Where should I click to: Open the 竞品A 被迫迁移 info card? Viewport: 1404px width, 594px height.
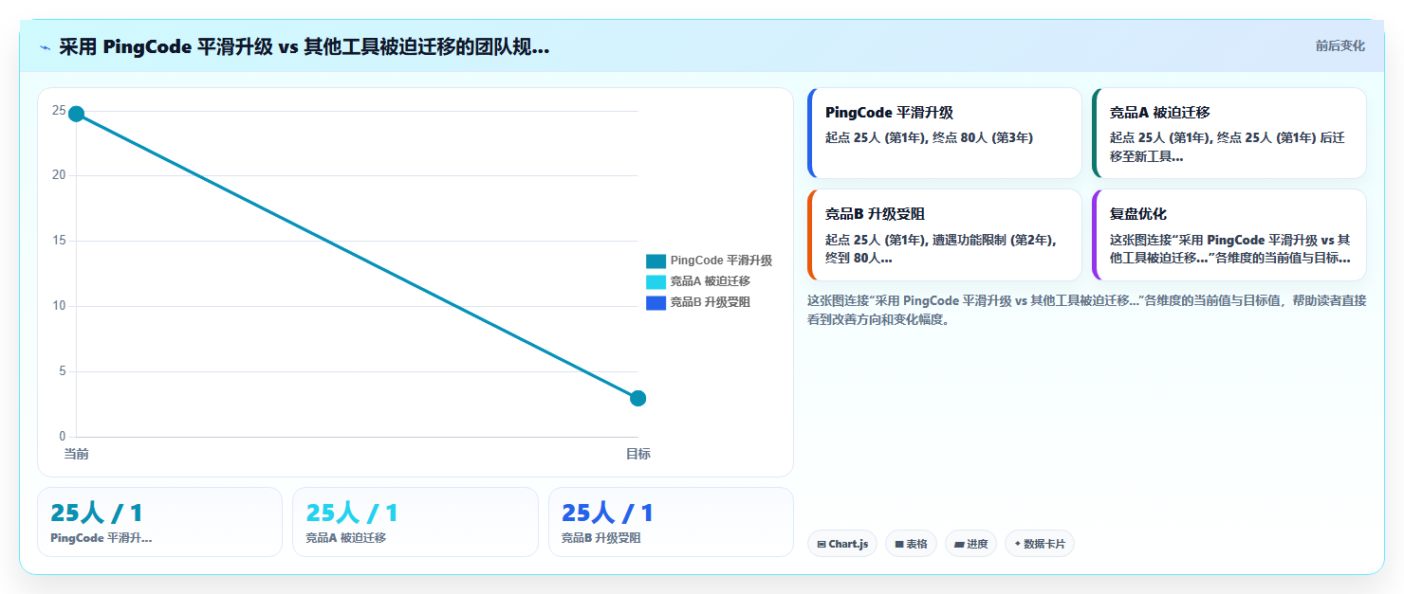click(x=1229, y=133)
